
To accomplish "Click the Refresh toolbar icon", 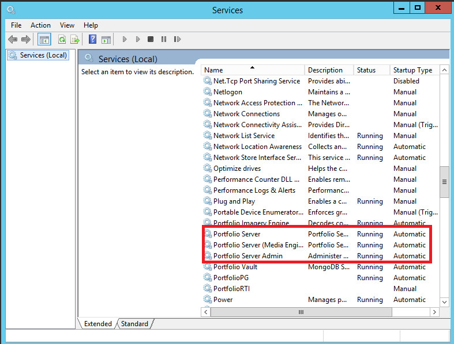I will tap(62, 39).
